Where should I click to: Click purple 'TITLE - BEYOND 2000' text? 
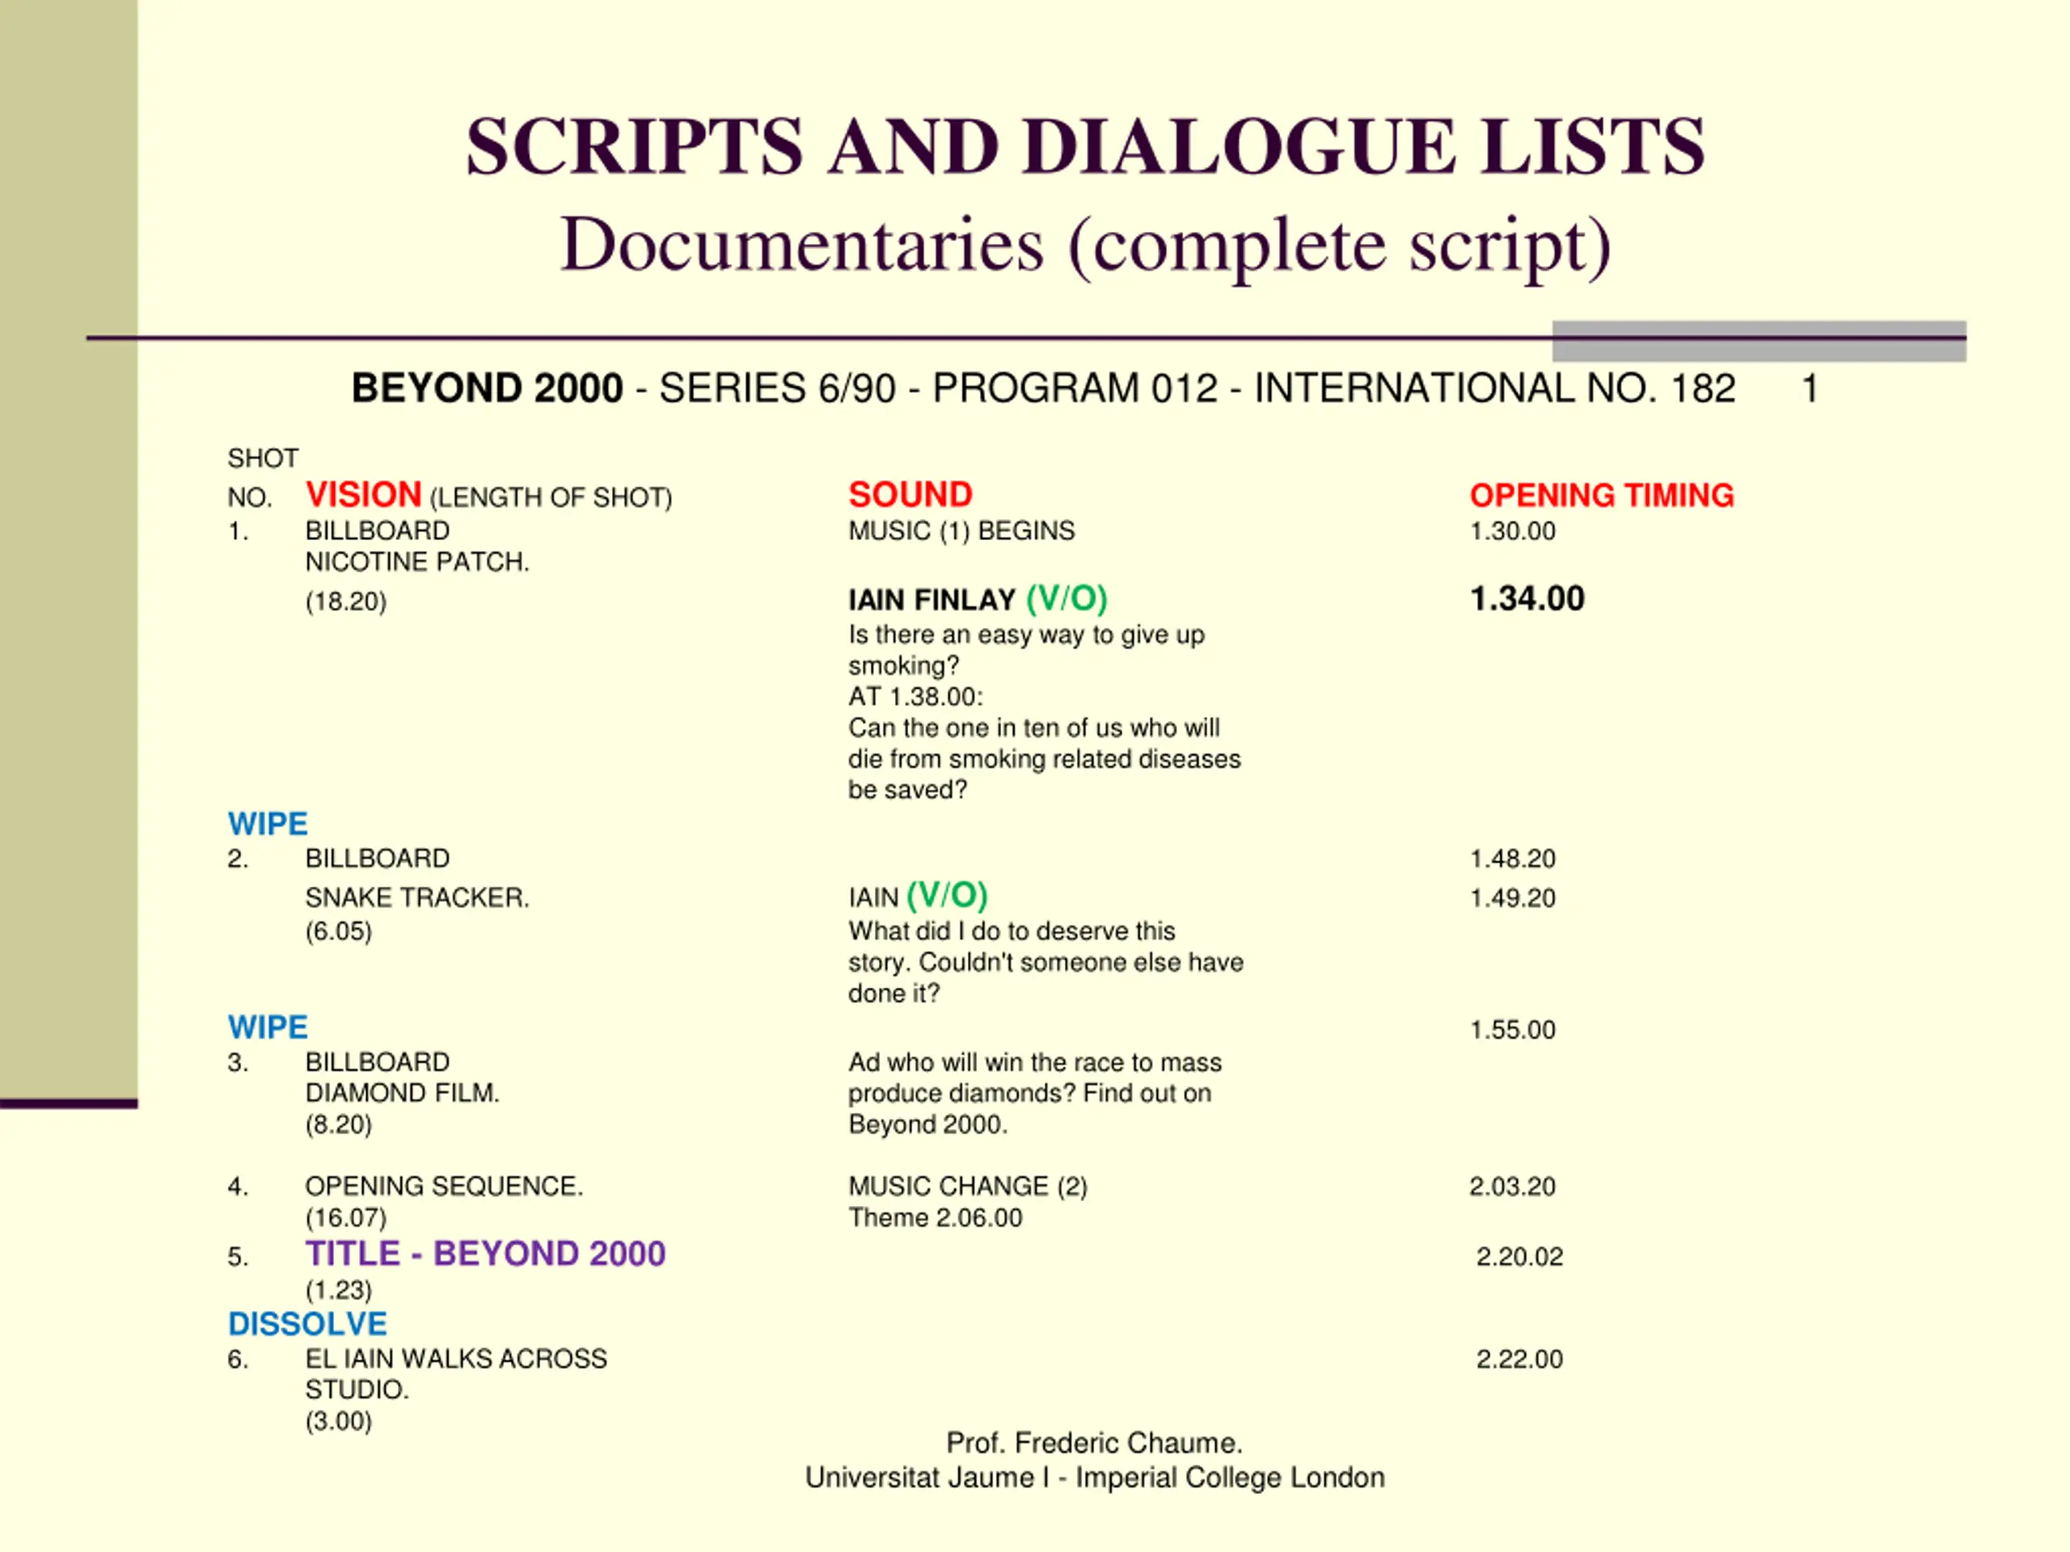coord(486,1255)
